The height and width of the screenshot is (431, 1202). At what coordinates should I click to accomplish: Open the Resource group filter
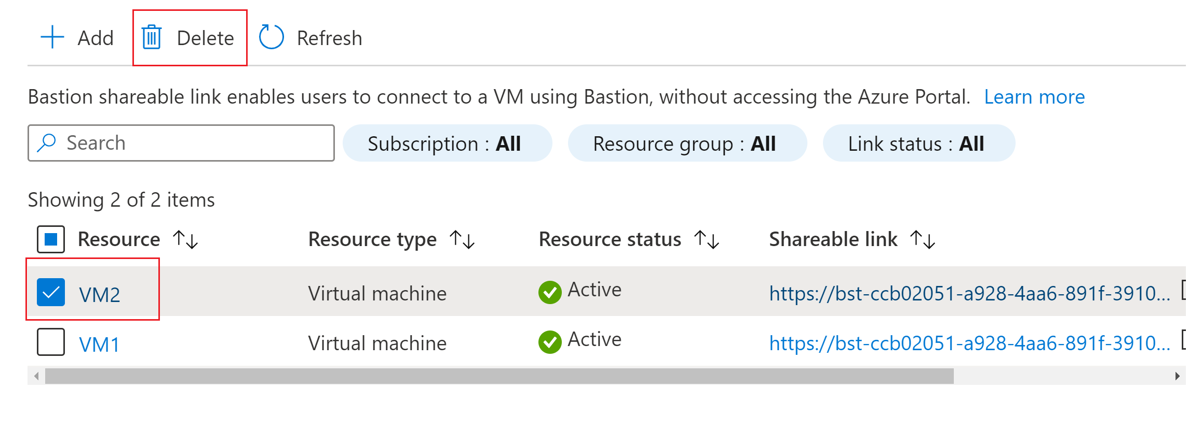[687, 143]
